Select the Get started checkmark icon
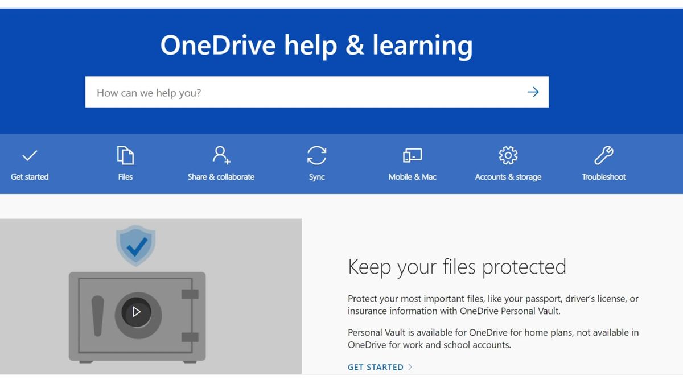The width and height of the screenshot is (683, 384). coord(29,155)
